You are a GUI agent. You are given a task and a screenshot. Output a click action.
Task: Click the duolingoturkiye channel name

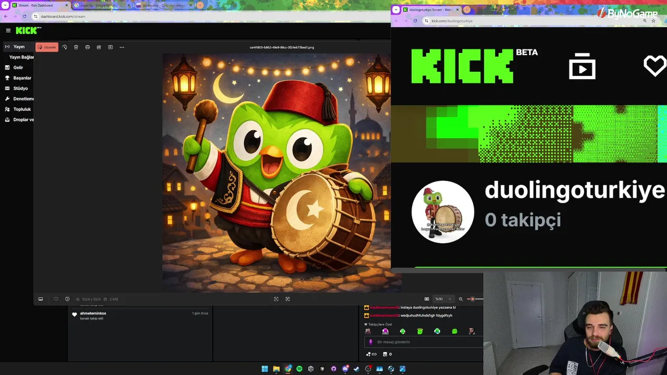click(575, 190)
